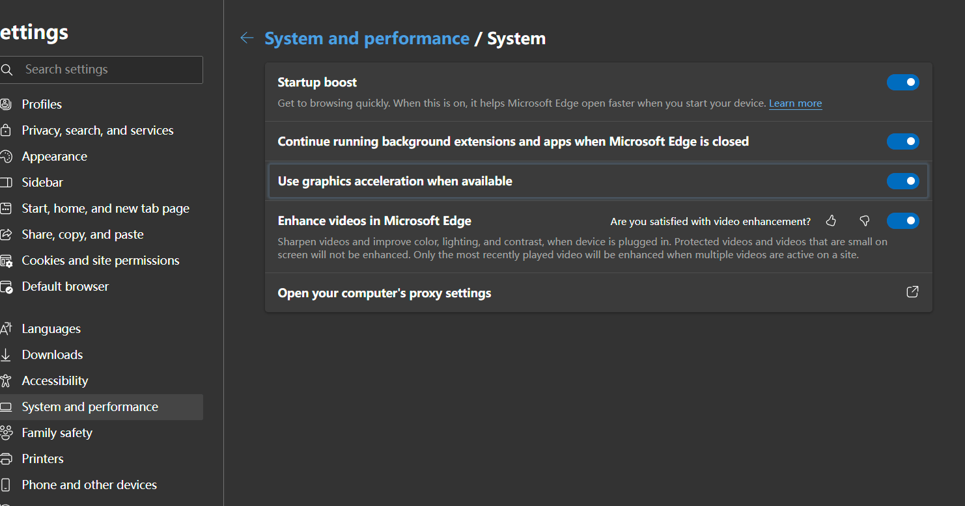Click the Downloads arrow icon
965x506 pixels.
tap(6, 355)
